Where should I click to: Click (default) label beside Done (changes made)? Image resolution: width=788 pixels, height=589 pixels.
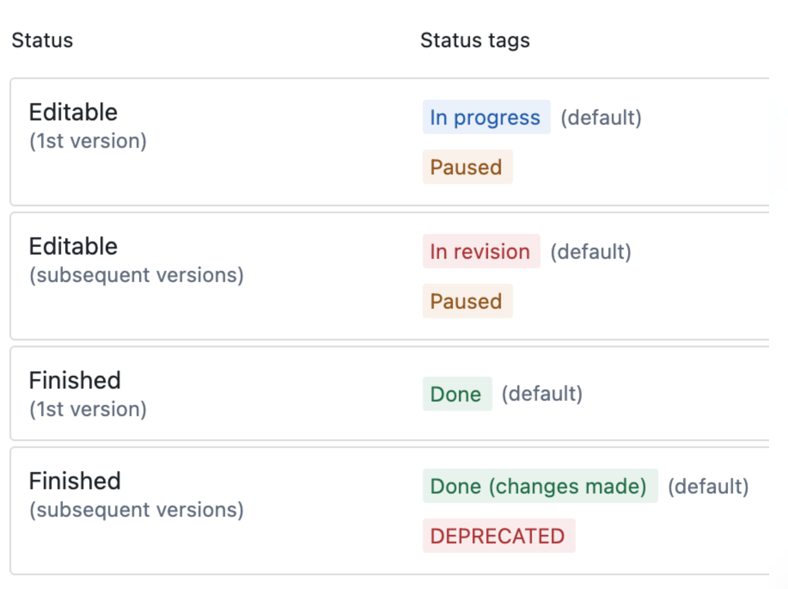[708, 486]
